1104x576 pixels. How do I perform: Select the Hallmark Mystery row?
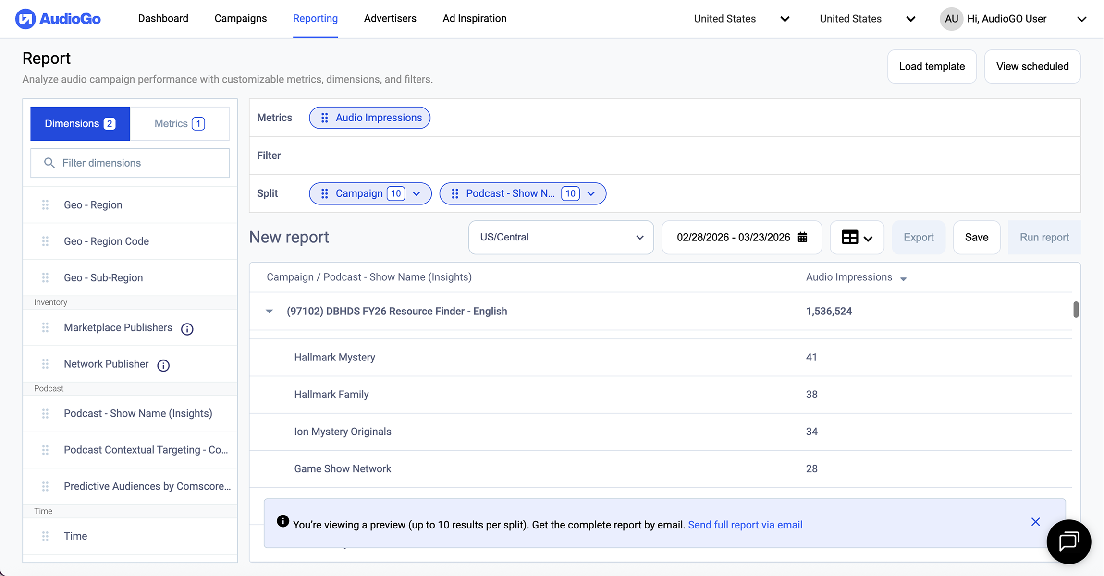point(661,357)
